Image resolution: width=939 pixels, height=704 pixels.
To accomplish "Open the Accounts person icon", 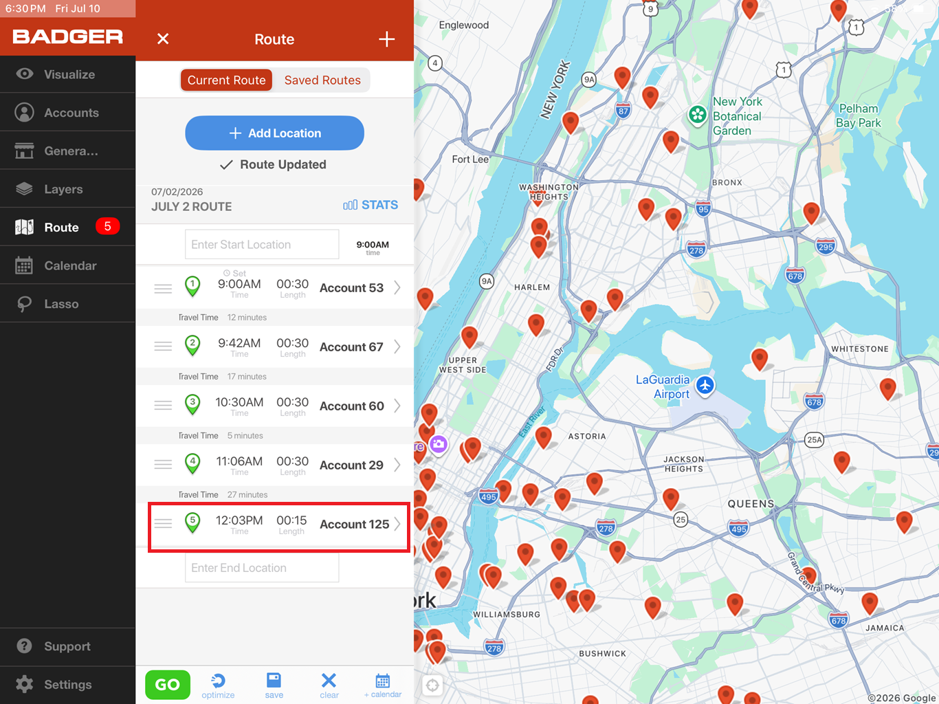I will tap(25, 113).
